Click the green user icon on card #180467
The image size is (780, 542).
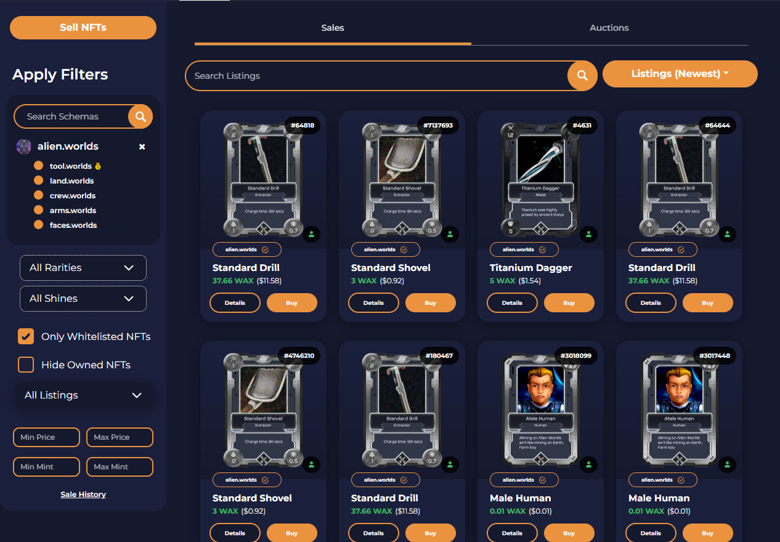[450, 464]
